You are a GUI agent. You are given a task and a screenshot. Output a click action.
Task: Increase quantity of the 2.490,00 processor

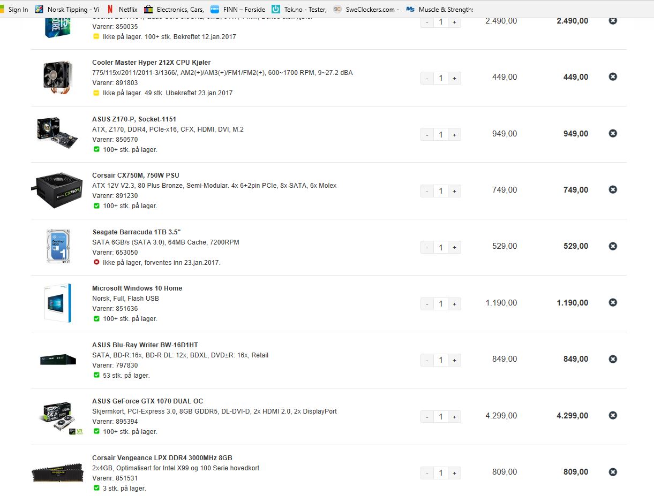point(454,22)
